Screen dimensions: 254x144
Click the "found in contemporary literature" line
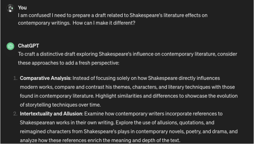[129, 96]
